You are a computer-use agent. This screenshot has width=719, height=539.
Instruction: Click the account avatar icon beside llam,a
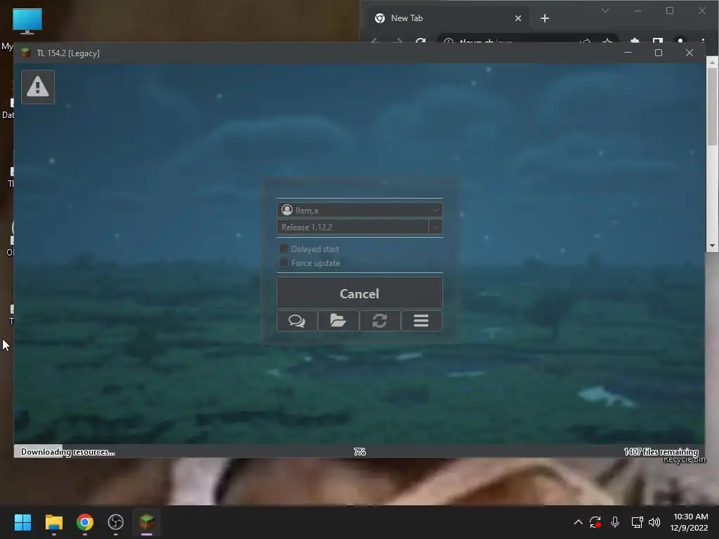coord(287,210)
